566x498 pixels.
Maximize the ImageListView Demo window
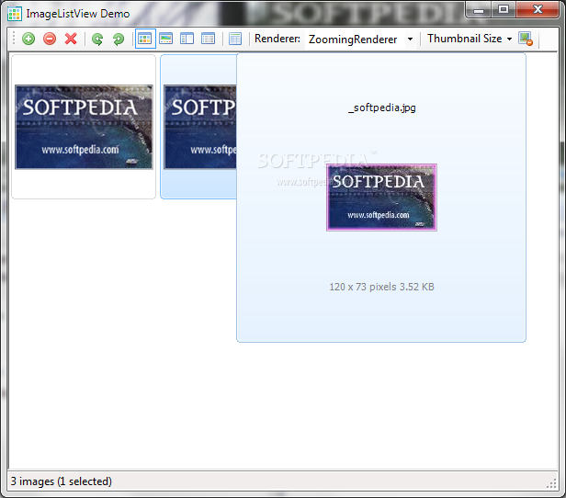click(x=504, y=10)
